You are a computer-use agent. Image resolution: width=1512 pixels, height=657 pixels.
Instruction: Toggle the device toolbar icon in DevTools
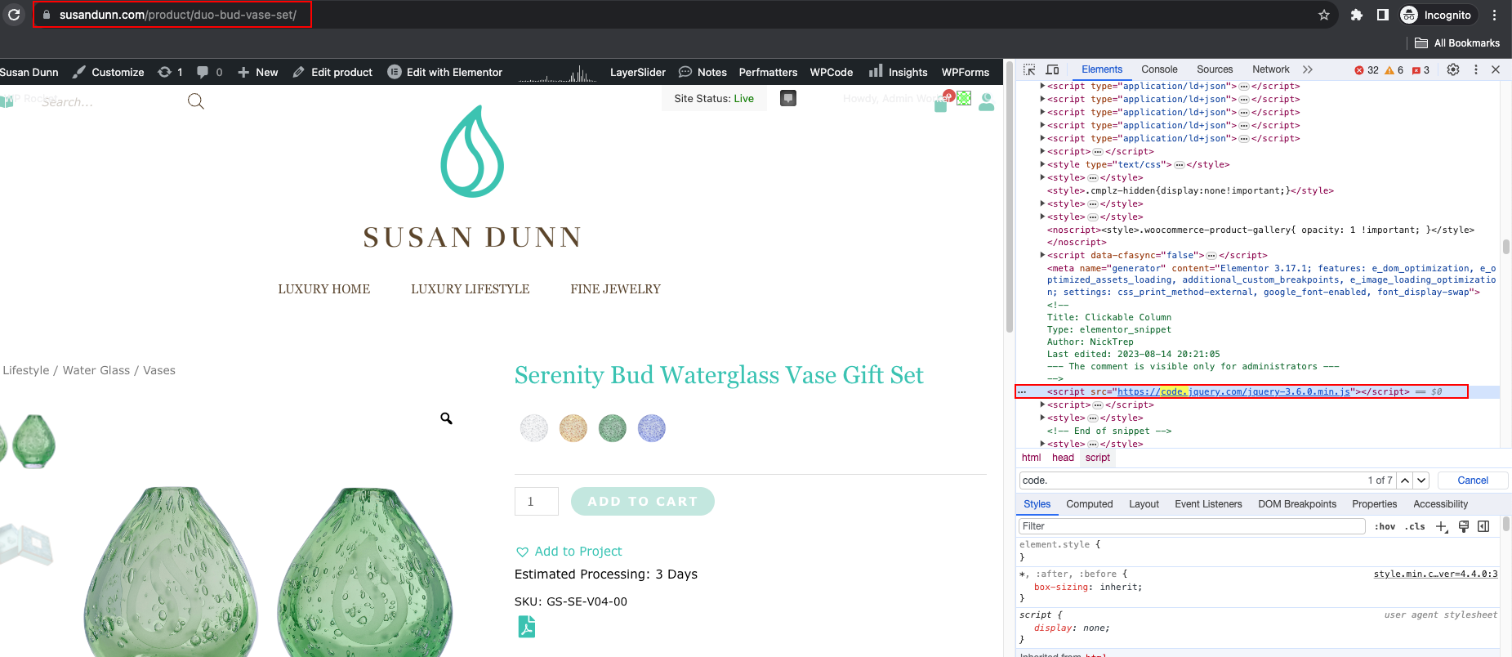click(1053, 70)
